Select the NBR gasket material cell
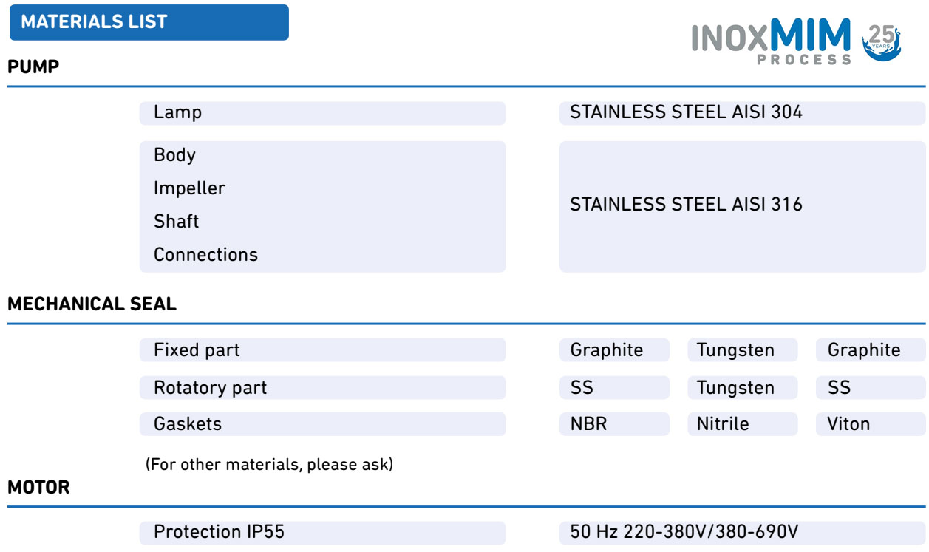 coord(613,424)
